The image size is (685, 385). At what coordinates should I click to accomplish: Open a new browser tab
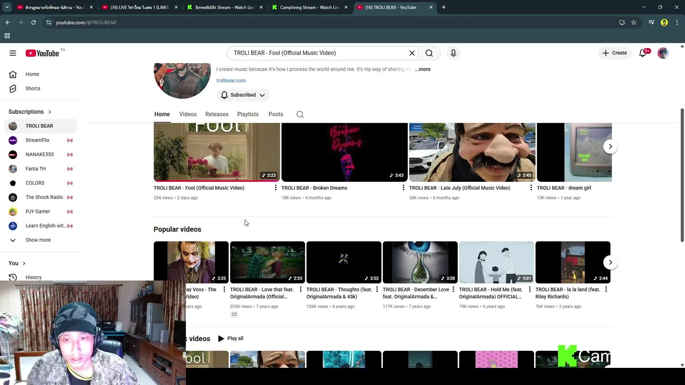[444, 7]
